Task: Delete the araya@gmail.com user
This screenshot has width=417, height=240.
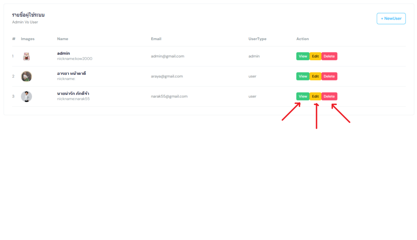Action: click(x=329, y=76)
